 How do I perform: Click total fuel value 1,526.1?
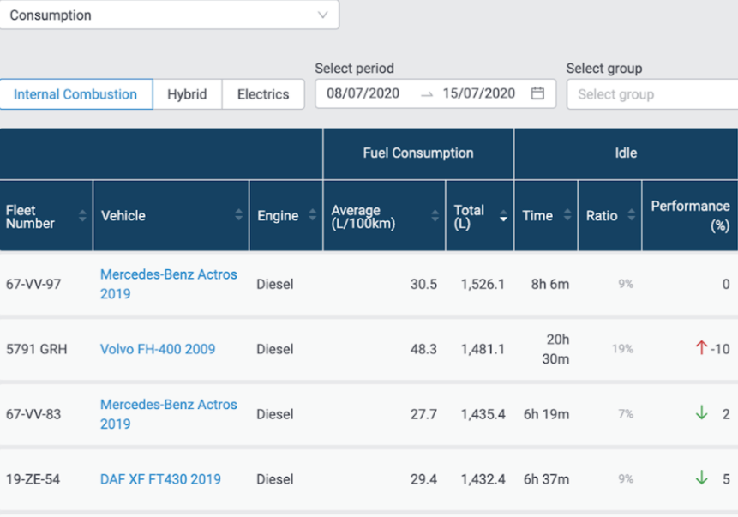(x=483, y=284)
